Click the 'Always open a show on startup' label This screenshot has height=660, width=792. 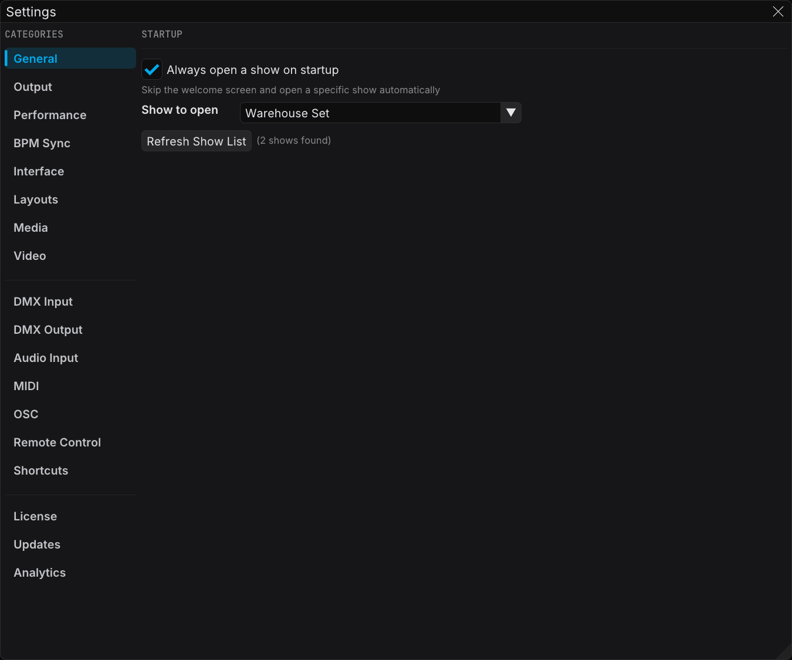pyautogui.click(x=253, y=70)
